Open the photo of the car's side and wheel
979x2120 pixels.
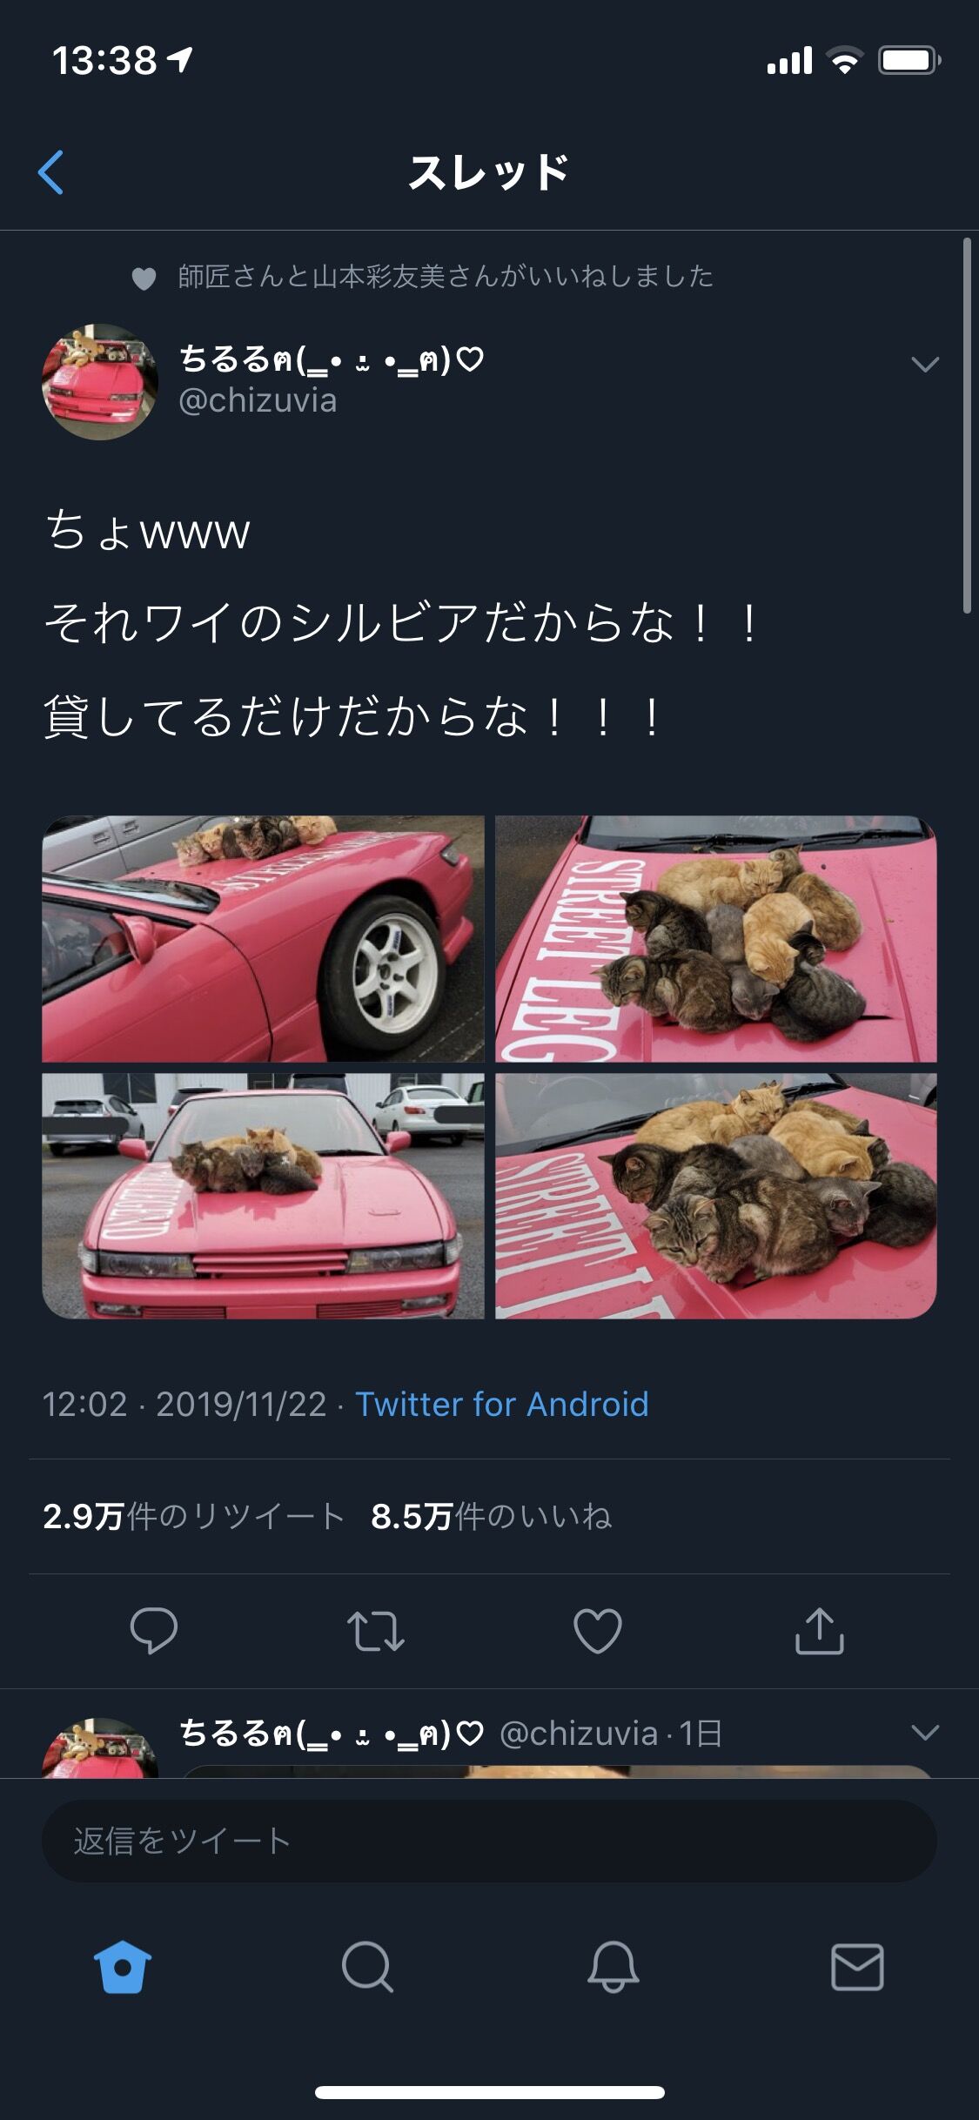click(263, 938)
